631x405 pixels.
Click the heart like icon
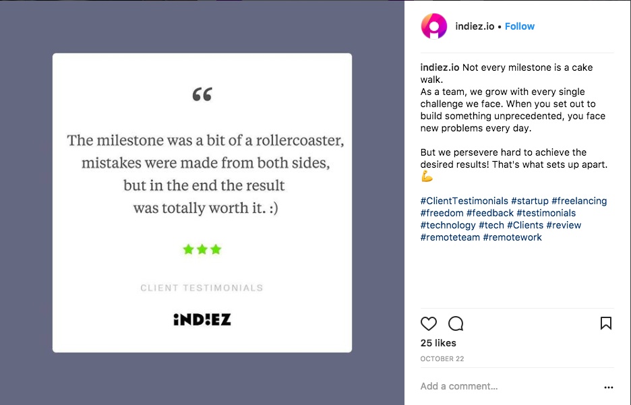[x=429, y=323]
